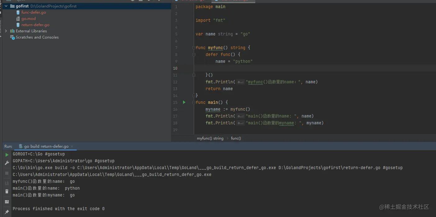Select the go build return-defer.go run tab

(x=46, y=146)
